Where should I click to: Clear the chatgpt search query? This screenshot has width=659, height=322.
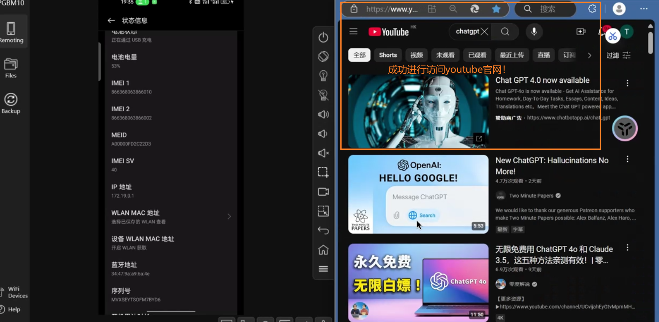(484, 32)
